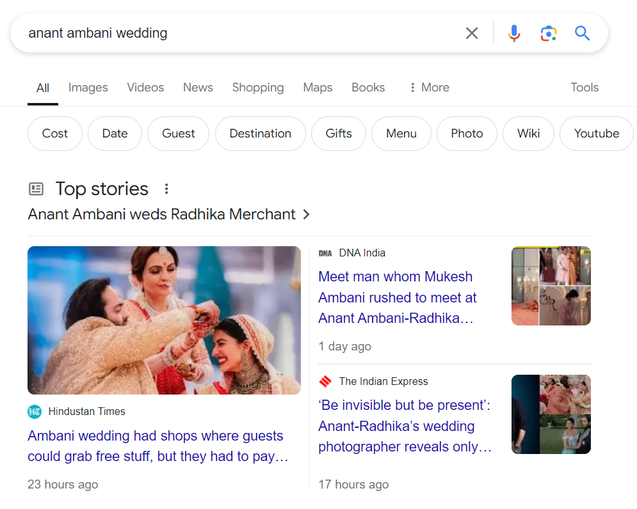
Task: Filter results by Destination chip
Action: 260,134
